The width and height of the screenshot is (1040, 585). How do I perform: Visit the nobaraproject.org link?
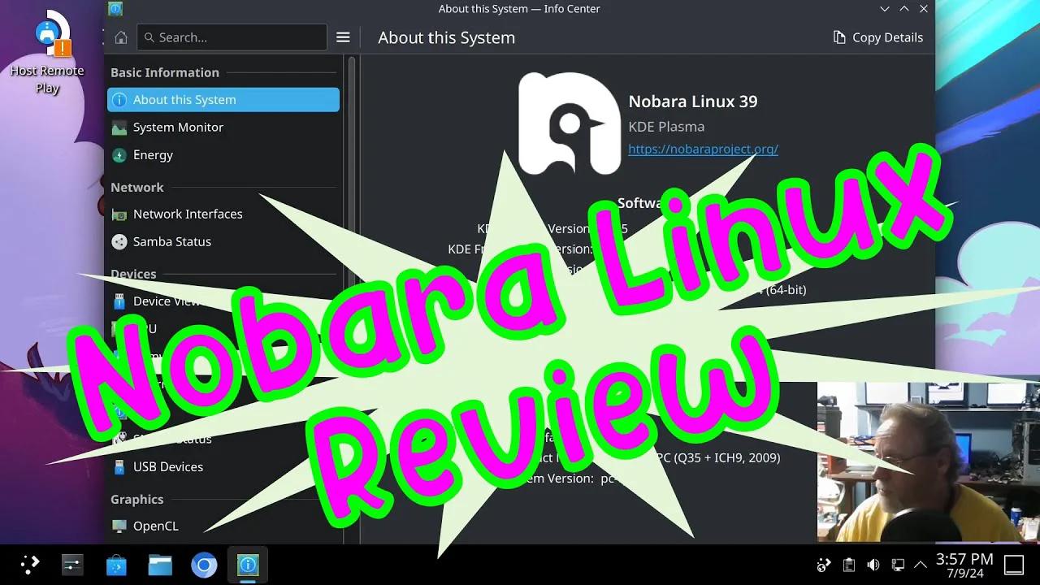coord(704,149)
